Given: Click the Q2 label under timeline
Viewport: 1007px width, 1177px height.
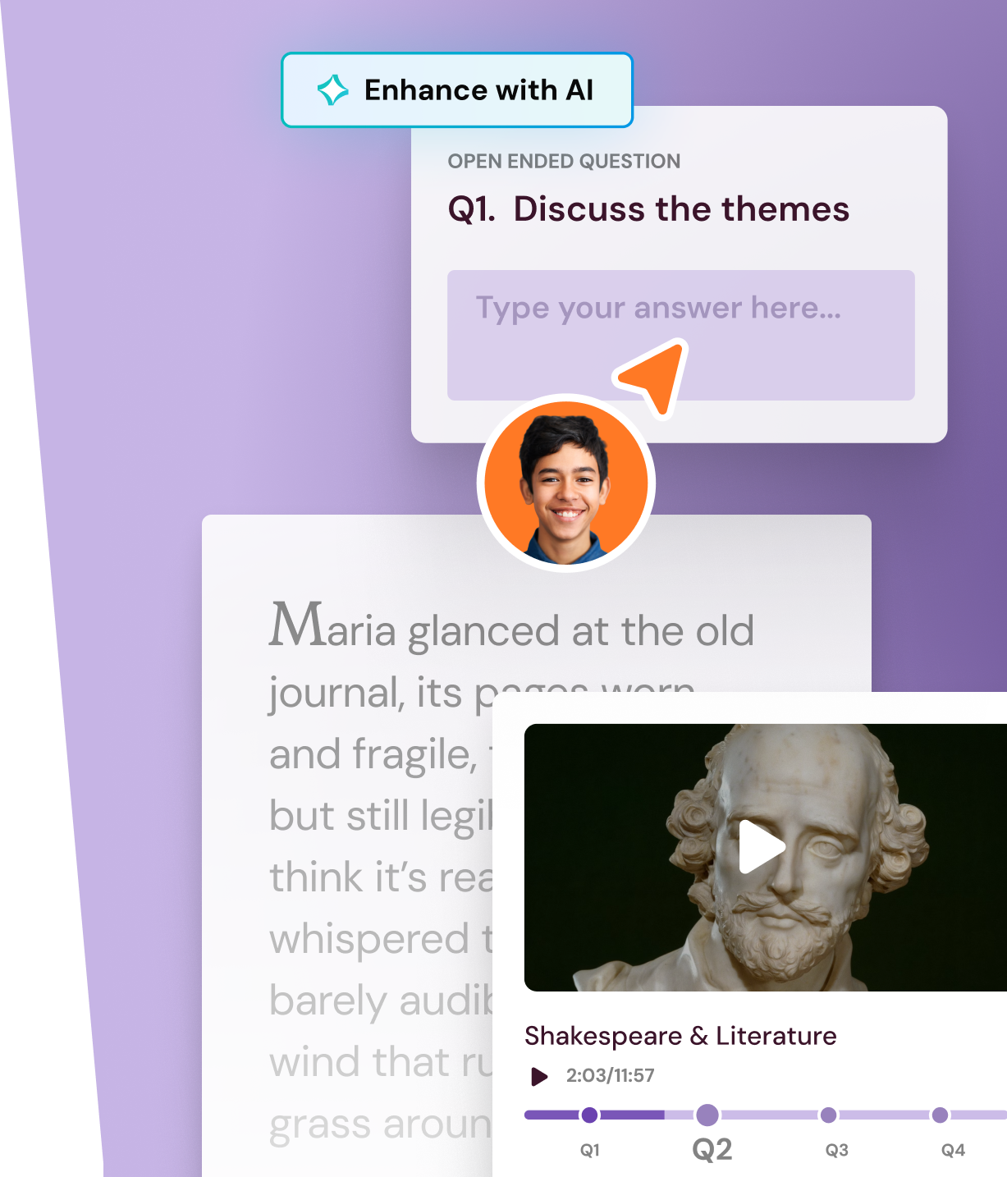Looking at the screenshot, I should click(712, 1150).
